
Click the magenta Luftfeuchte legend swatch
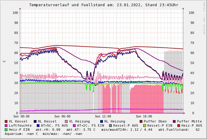(x=6, y=126)
